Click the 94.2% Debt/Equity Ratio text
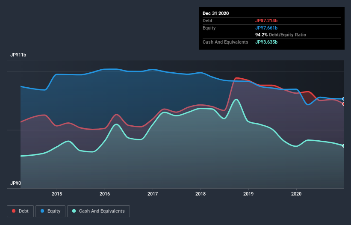 (281, 35)
